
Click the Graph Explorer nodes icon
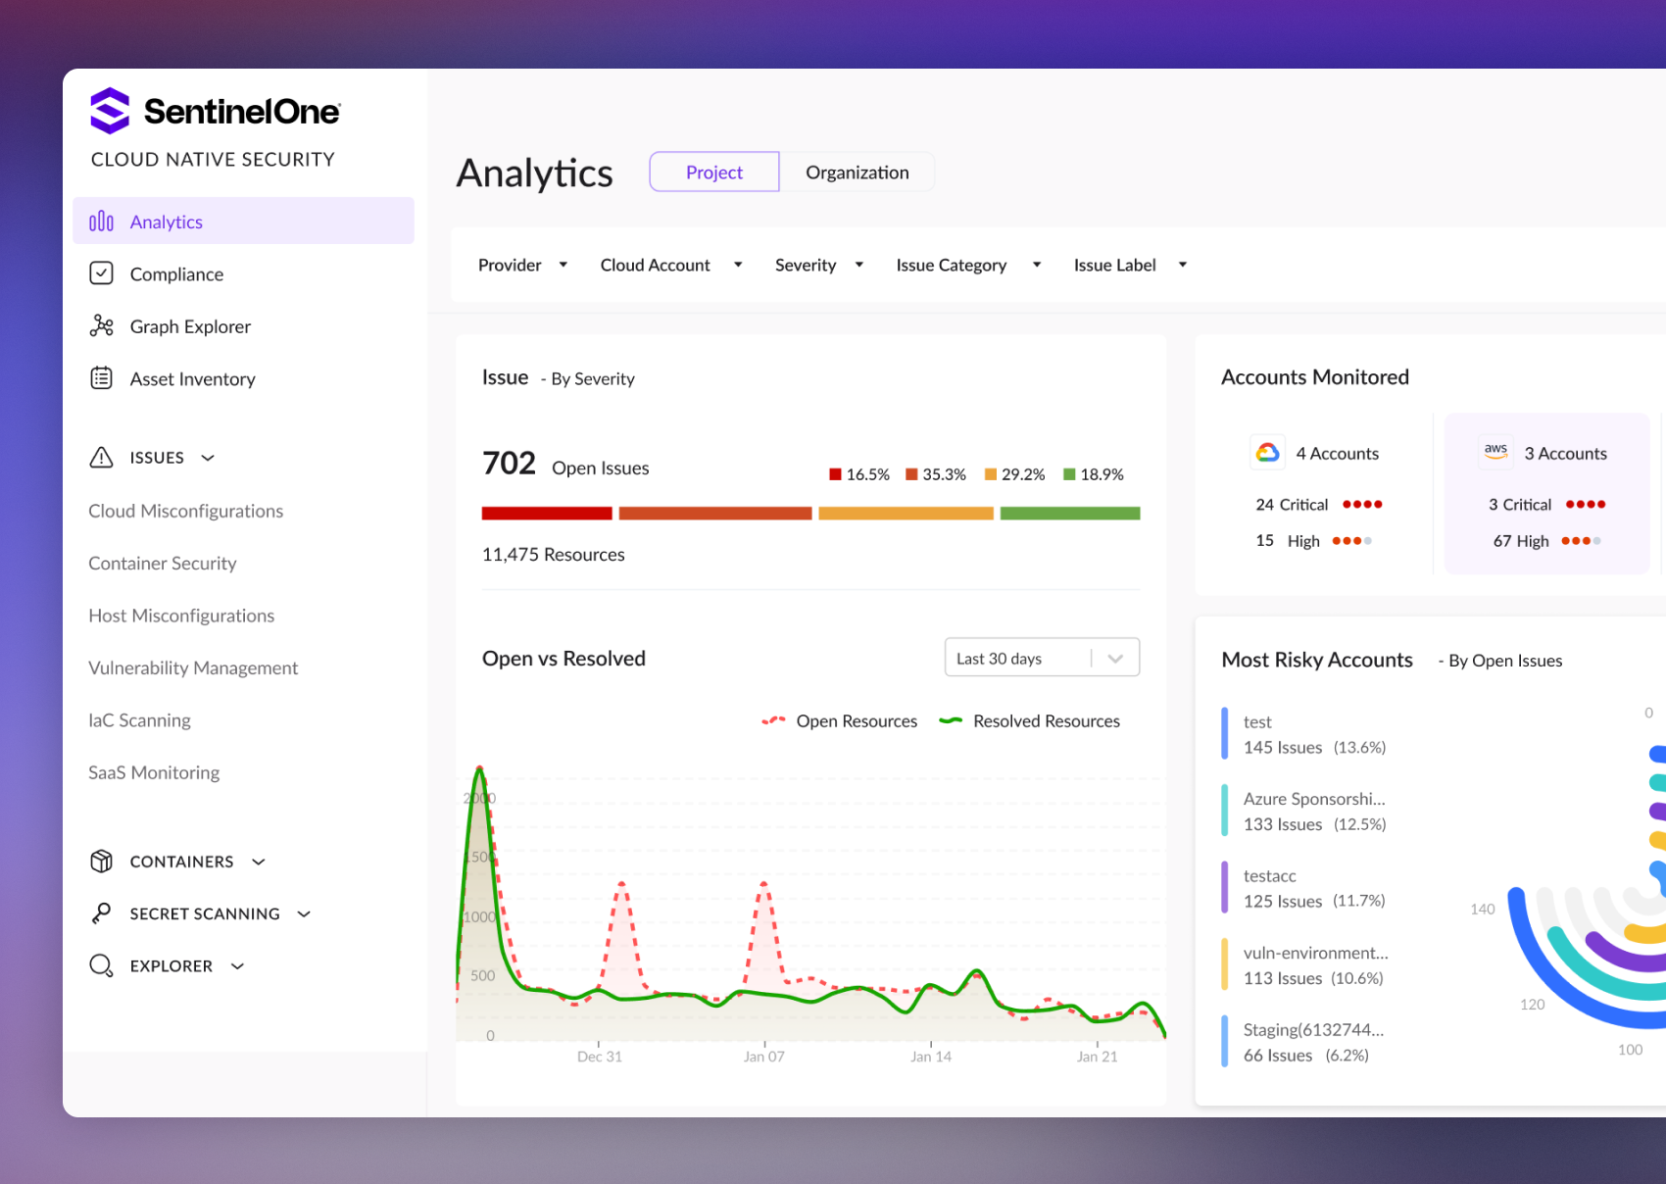(101, 326)
